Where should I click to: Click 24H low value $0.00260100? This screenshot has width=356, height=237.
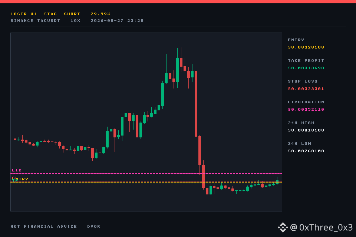[x=306, y=151]
